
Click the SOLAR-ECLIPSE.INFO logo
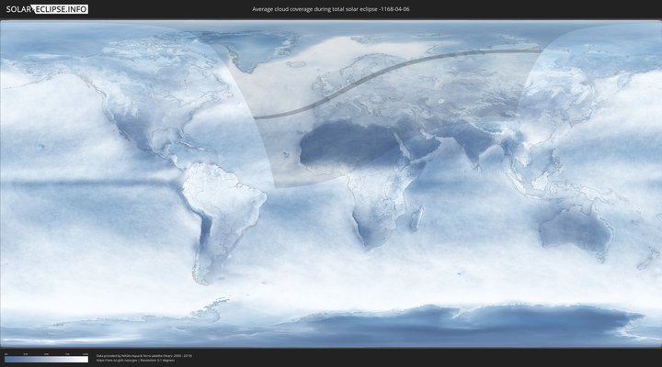point(47,9)
